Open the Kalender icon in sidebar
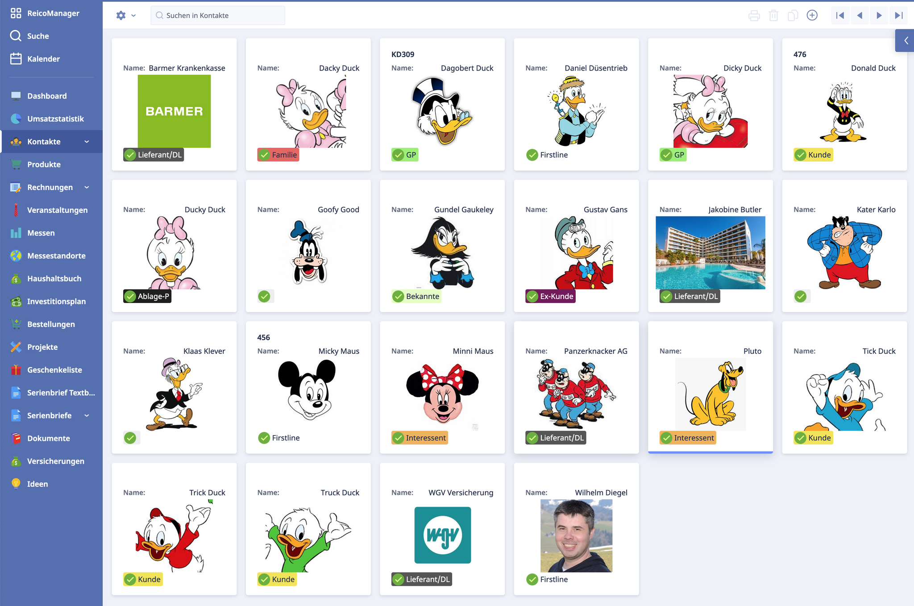Viewport: 914px width, 606px height. (x=16, y=59)
